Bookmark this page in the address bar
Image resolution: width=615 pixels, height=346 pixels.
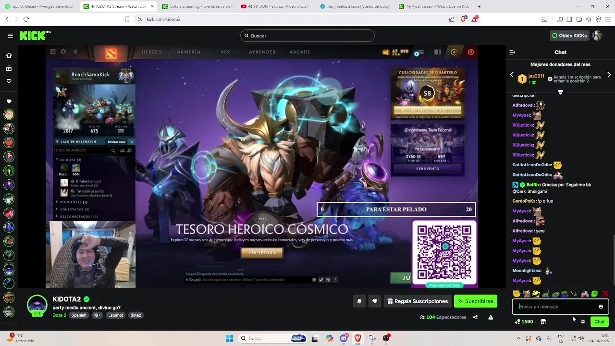127,19
